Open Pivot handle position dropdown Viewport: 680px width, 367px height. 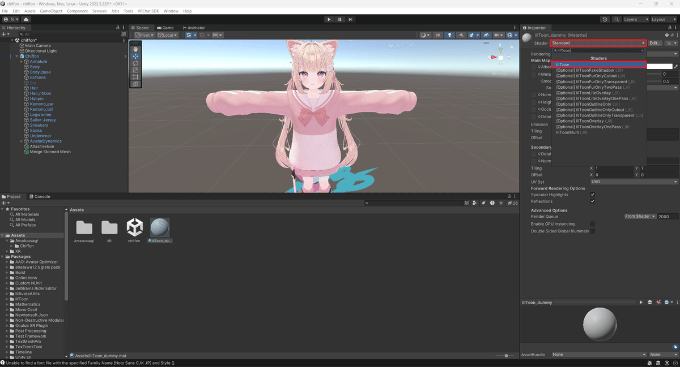coord(144,35)
